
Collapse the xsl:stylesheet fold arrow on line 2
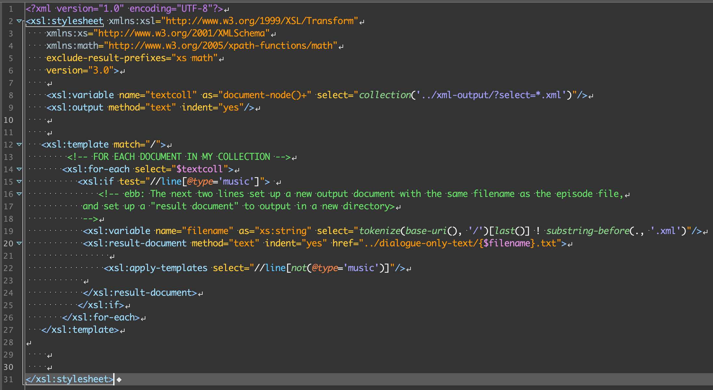click(x=19, y=21)
